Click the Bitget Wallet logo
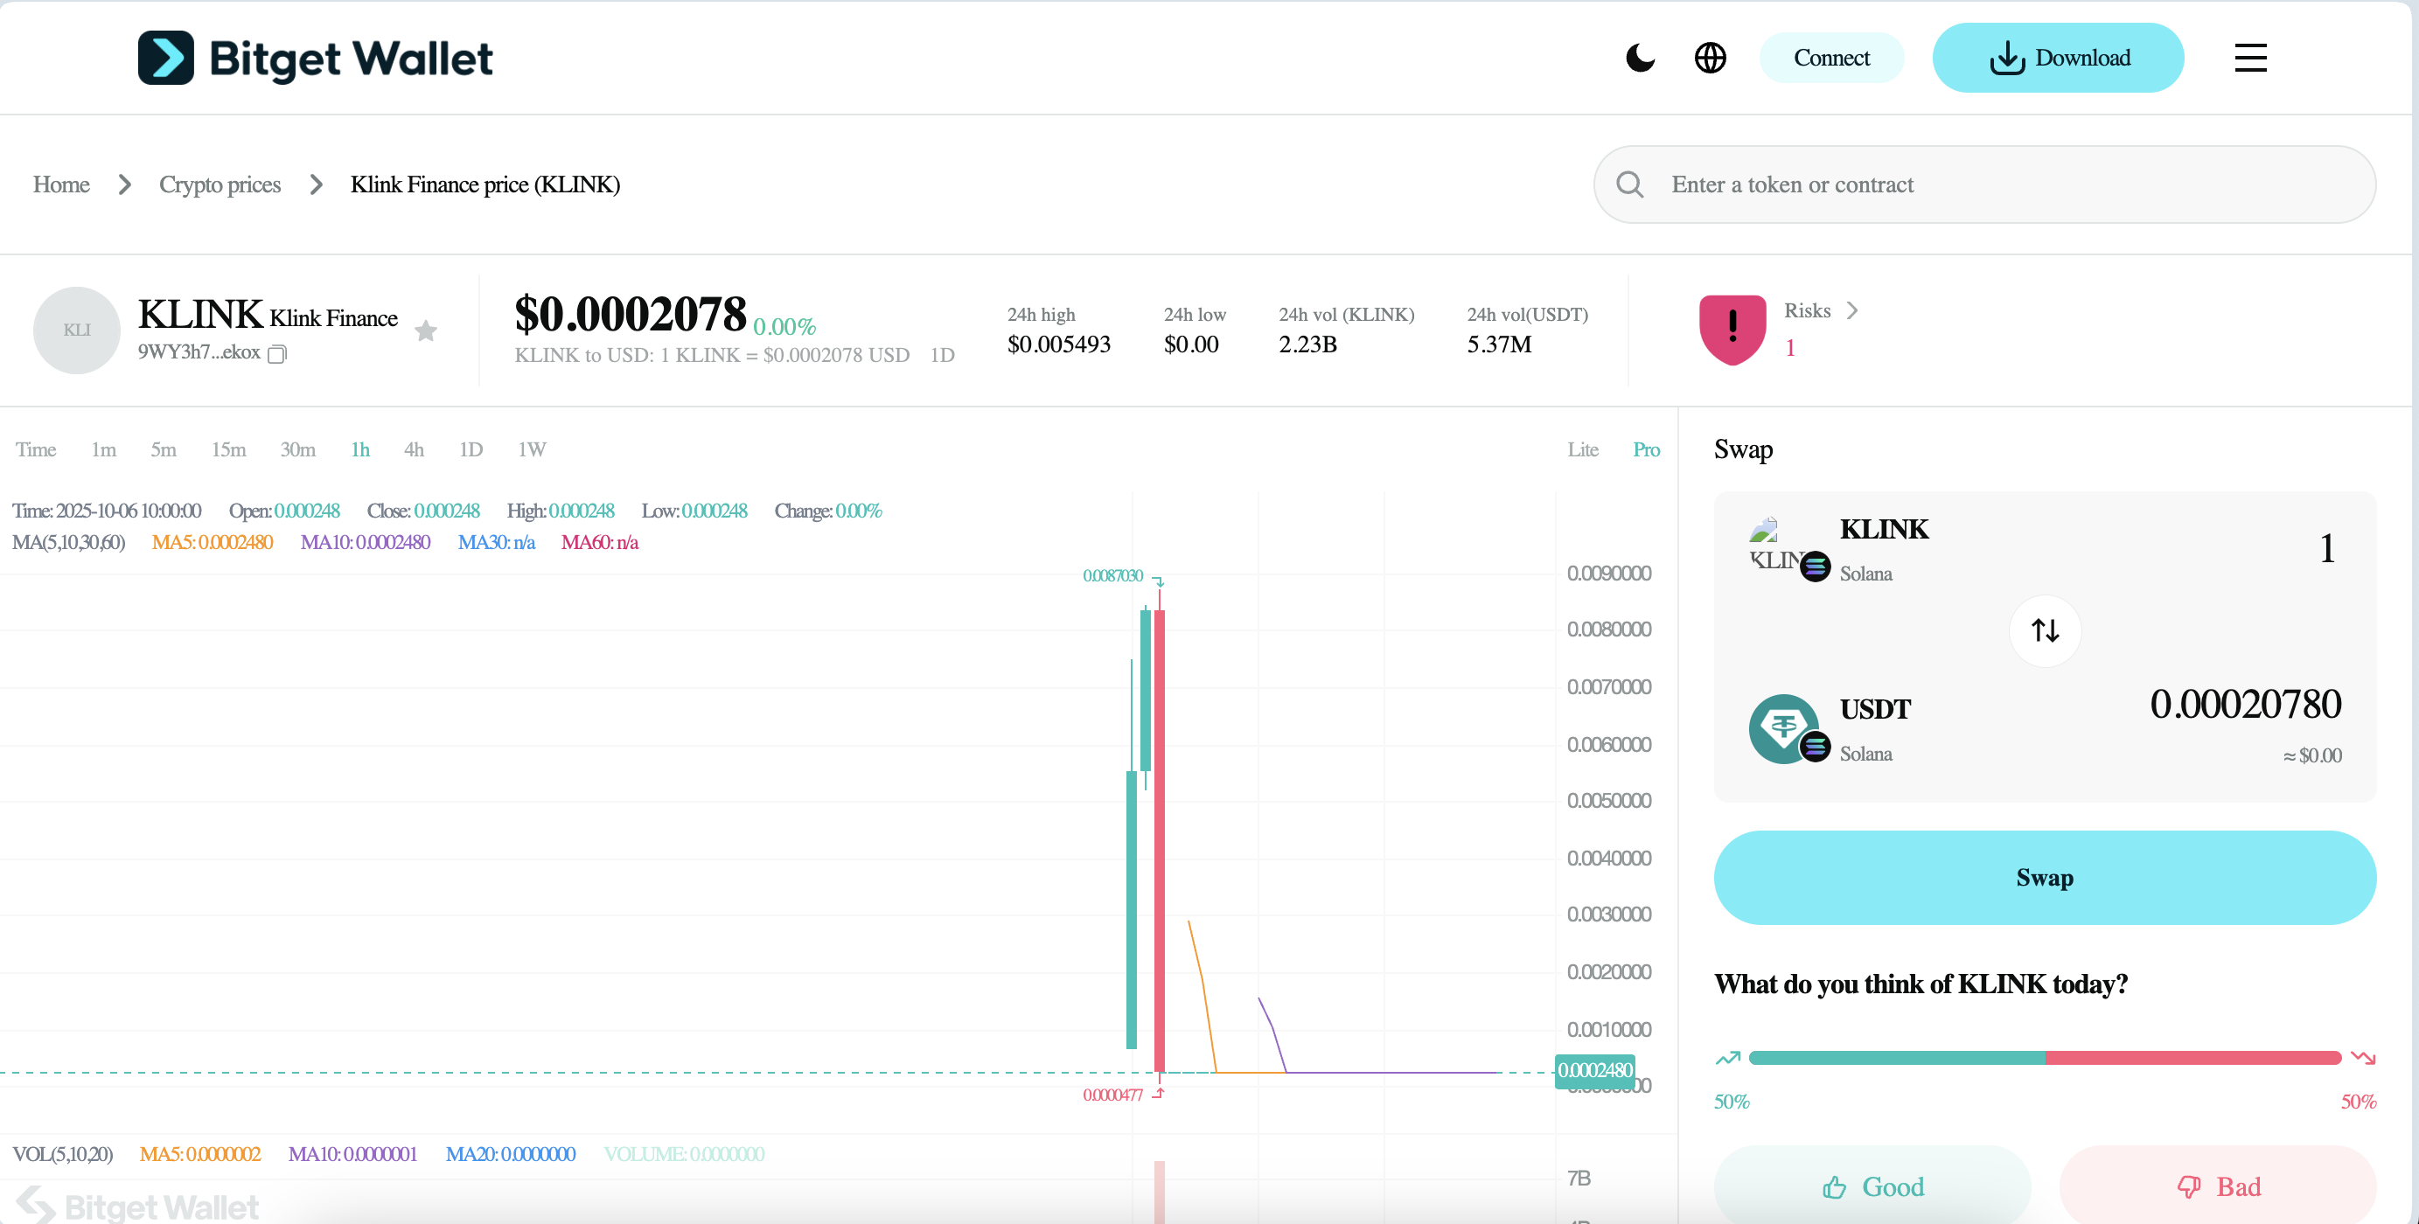The image size is (2419, 1224). pyautogui.click(x=316, y=59)
